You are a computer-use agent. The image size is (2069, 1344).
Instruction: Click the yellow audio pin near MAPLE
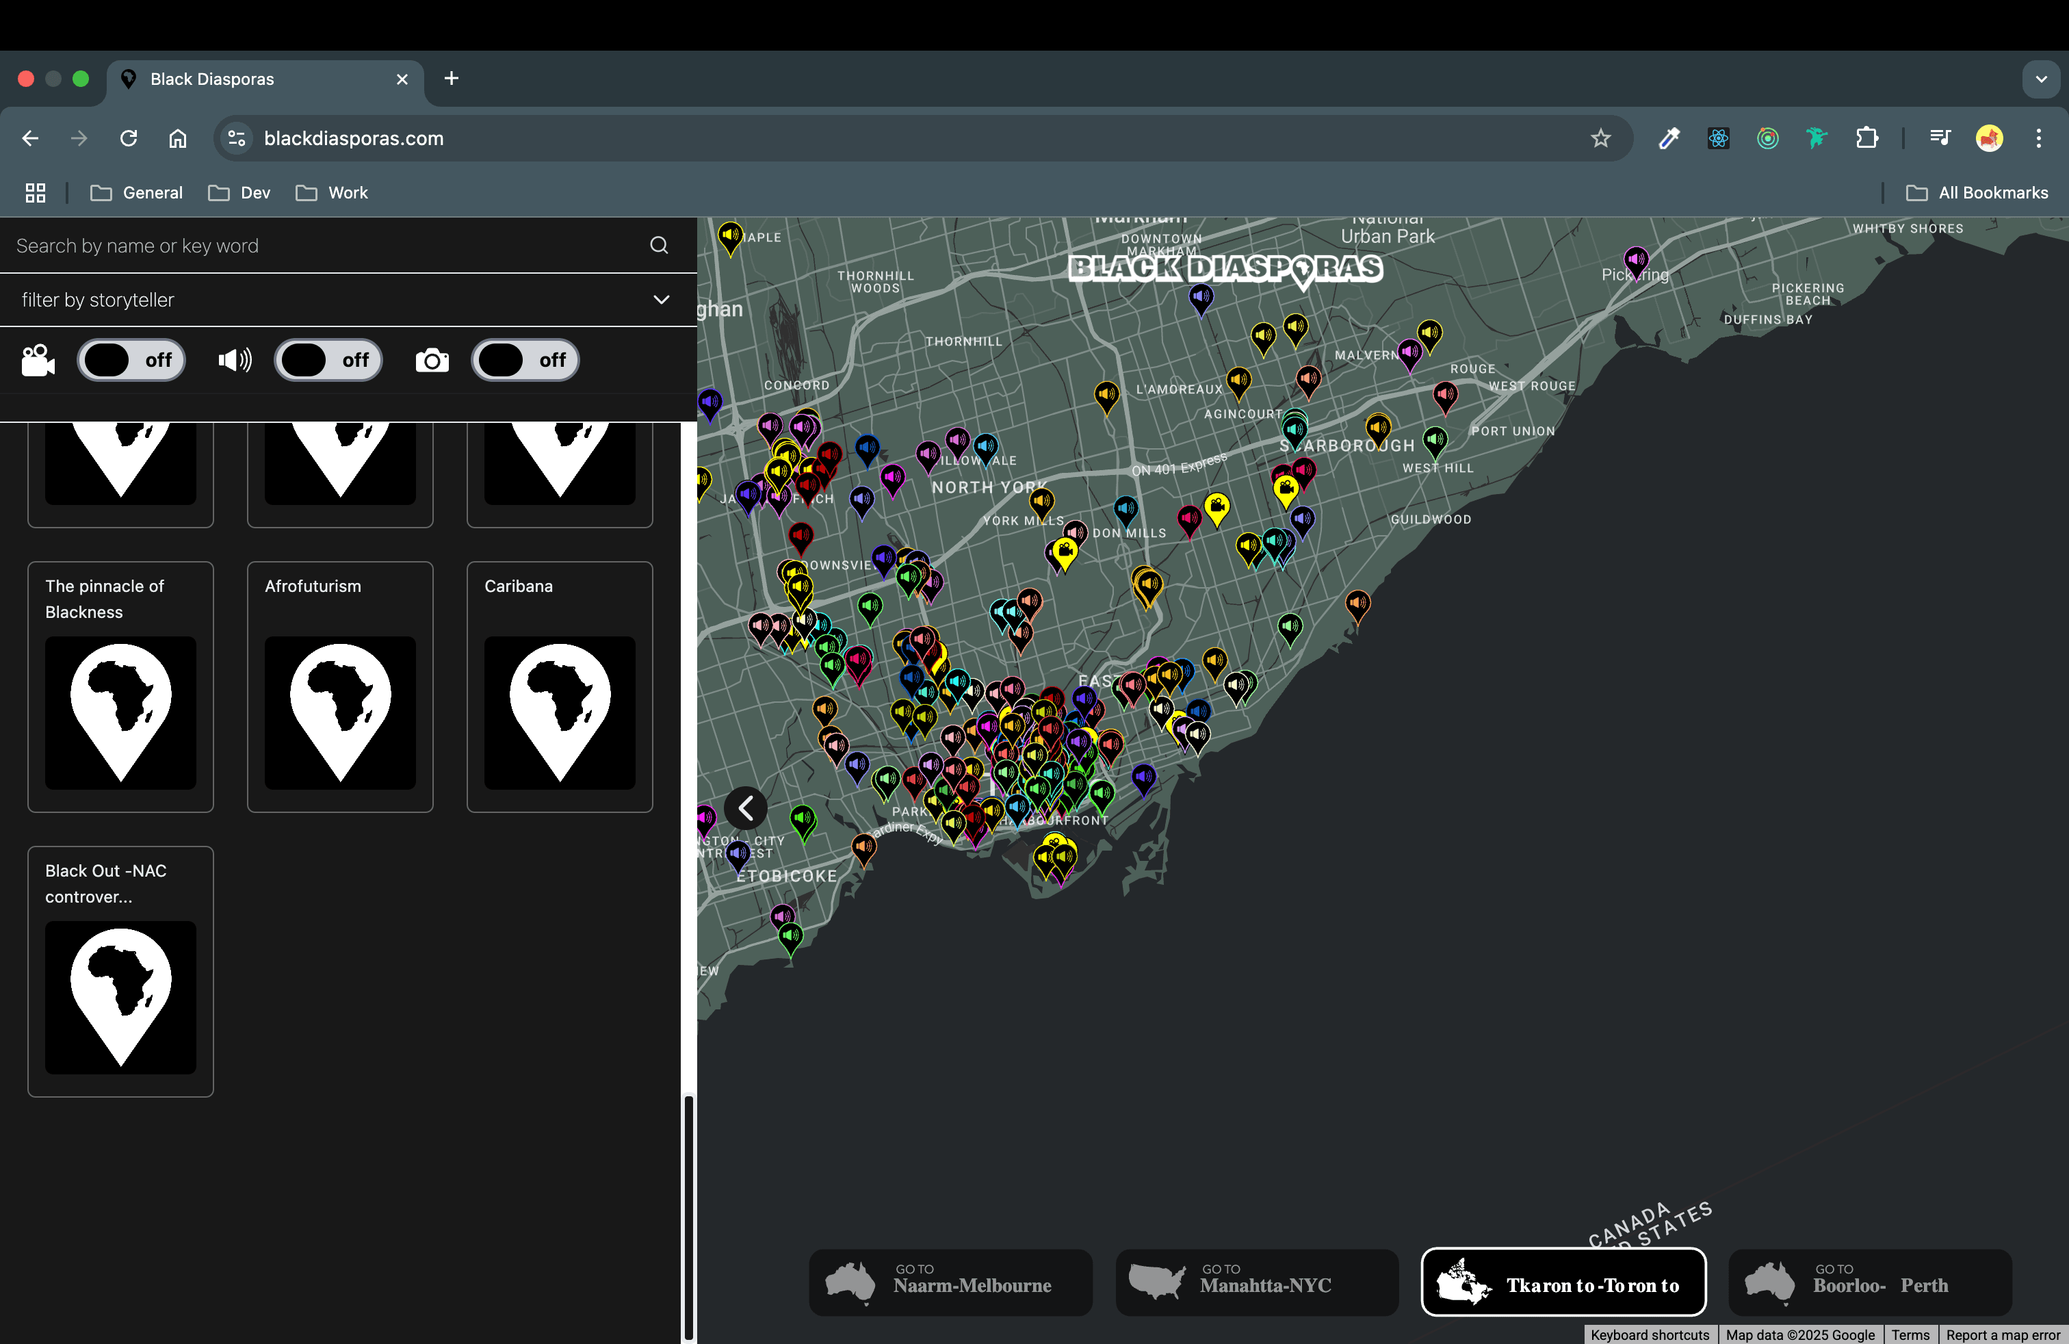(x=730, y=237)
